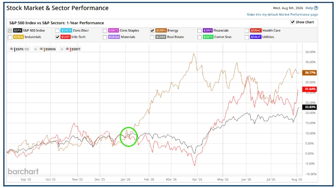
Task: Make this my default Market Performance page
Action: click(x=282, y=14)
